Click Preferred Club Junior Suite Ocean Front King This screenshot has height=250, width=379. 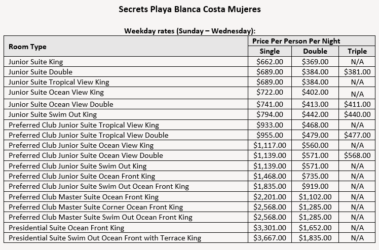click(x=82, y=176)
